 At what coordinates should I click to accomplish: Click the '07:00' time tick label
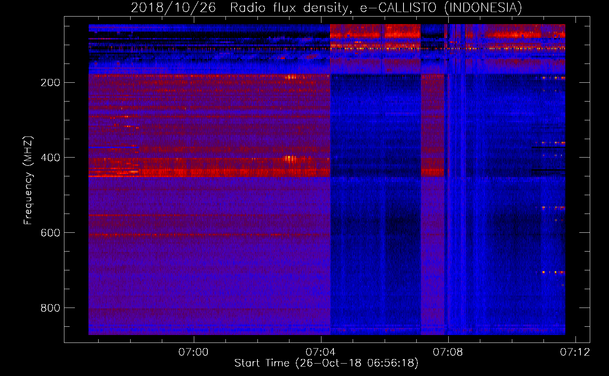193,352
